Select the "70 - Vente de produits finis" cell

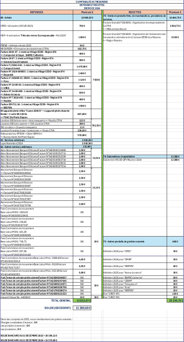(135, 18)
